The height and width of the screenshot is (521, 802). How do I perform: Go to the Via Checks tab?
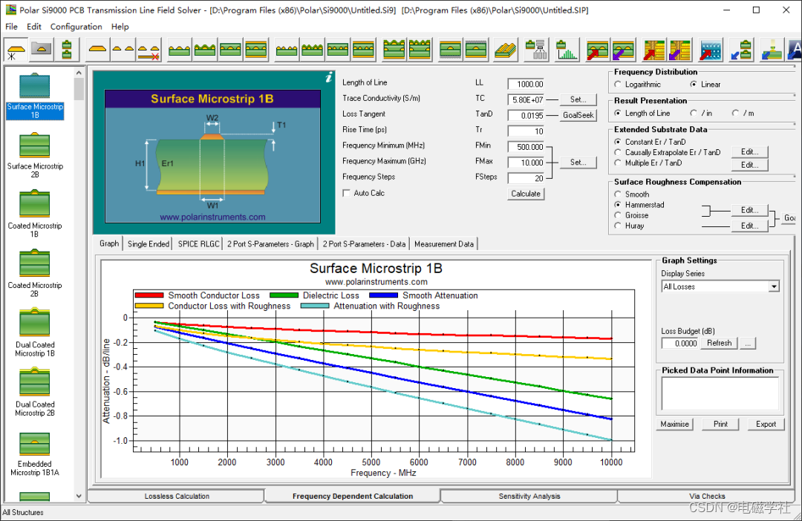(x=707, y=496)
